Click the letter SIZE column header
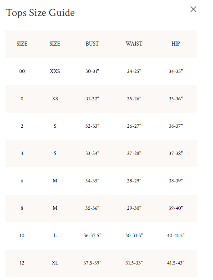 coord(55,44)
